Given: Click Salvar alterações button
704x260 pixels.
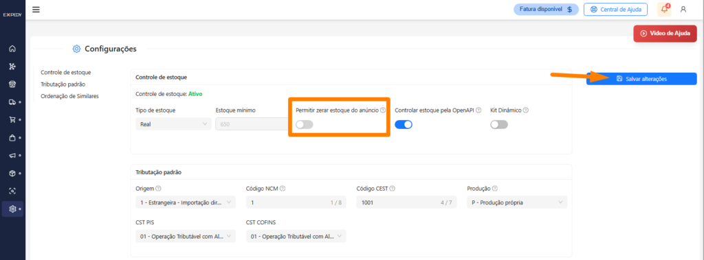Looking at the screenshot, I should coord(641,78).
